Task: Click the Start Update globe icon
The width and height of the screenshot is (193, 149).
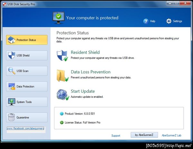Action: [63, 95]
